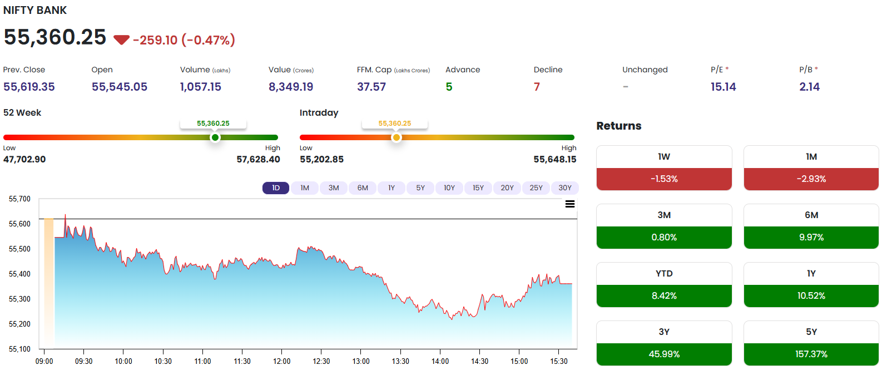Screen dimensions: 887x375
Task: Select the 1D chart range tab
Action: [276, 188]
